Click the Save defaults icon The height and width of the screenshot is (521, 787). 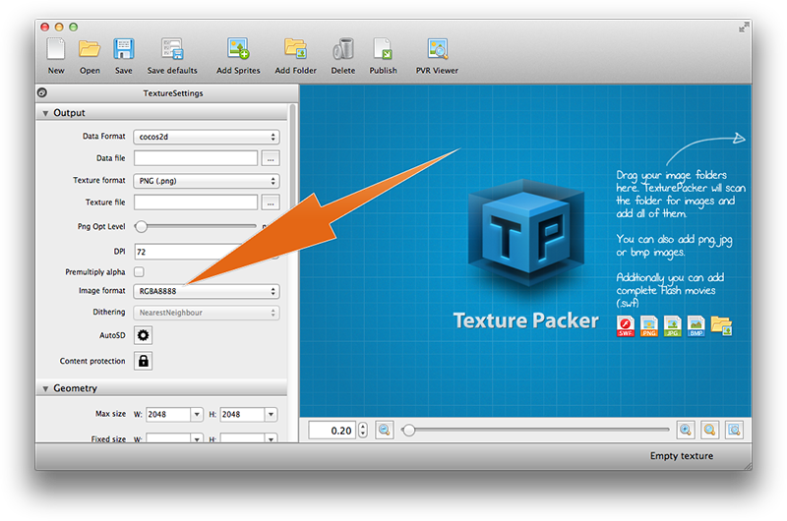pos(172,49)
